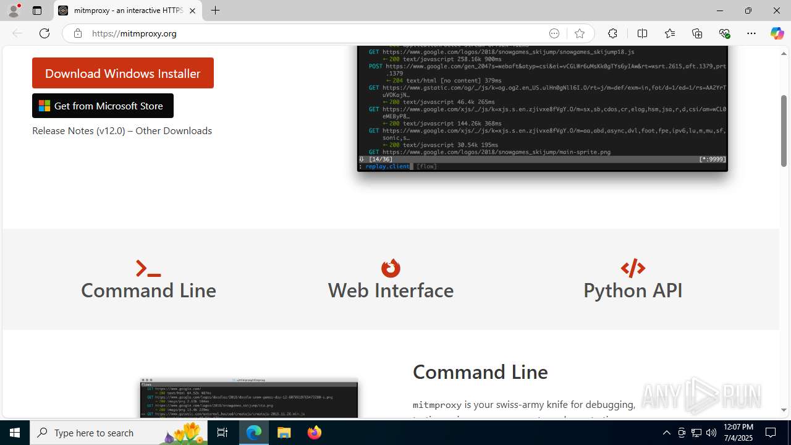Open the clock showing 12:07 PM
791x445 pixels.
[738, 433]
